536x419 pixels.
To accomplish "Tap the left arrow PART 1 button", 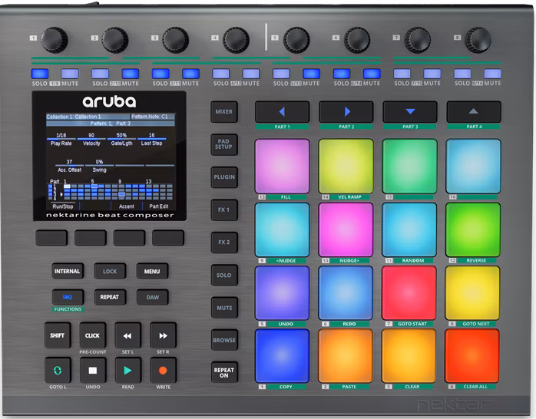I will point(282,112).
